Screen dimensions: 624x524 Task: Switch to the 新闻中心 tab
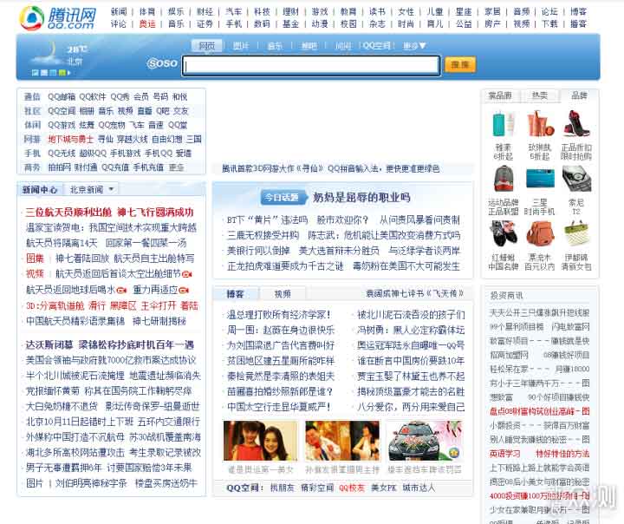tap(40, 190)
